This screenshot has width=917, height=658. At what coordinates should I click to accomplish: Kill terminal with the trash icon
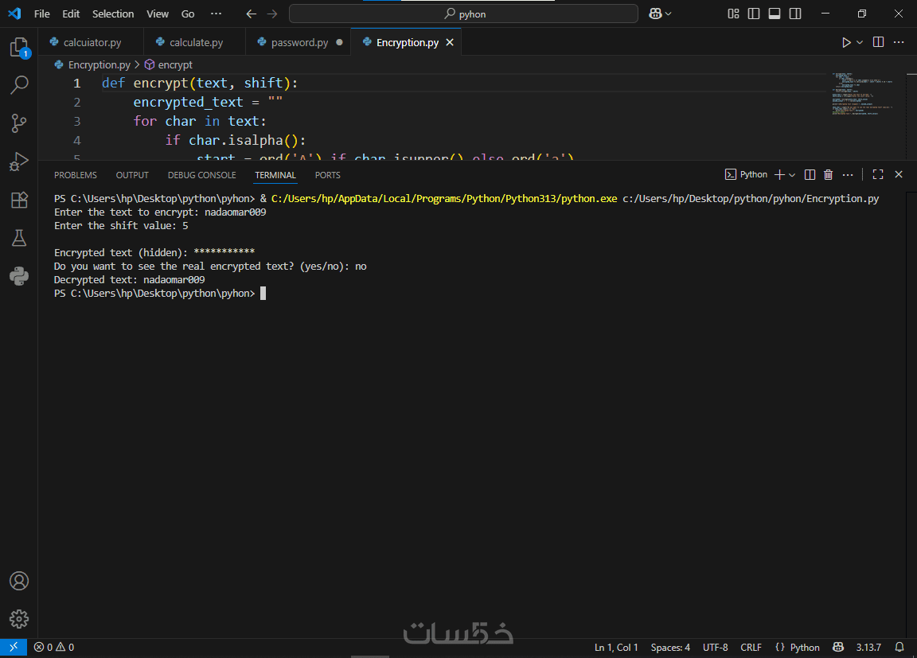point(828,175)
